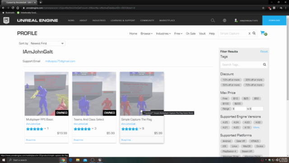This screenshot has width=289, height=163.
Task: Open the MARKETPLACE header menu
Action: point(167,20)
